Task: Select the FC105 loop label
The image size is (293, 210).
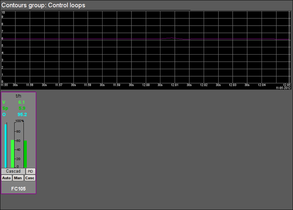Action: (18, 189)
